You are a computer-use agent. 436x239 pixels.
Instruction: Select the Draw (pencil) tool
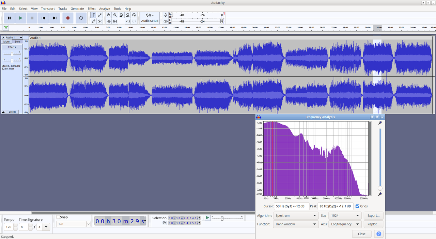tap(94, 21)
